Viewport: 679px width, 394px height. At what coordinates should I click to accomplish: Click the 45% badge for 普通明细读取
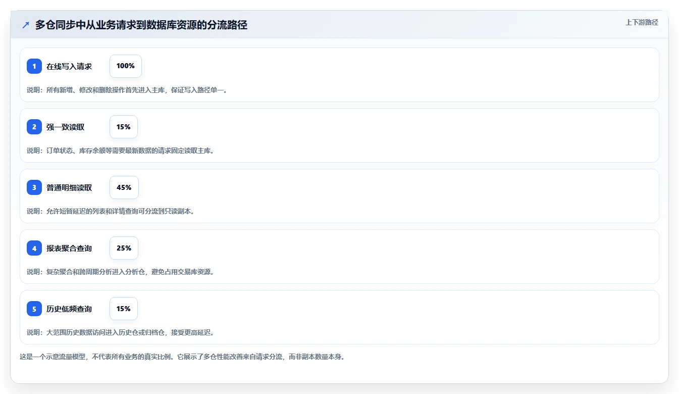pyautogui.click(x=124, y=187)
